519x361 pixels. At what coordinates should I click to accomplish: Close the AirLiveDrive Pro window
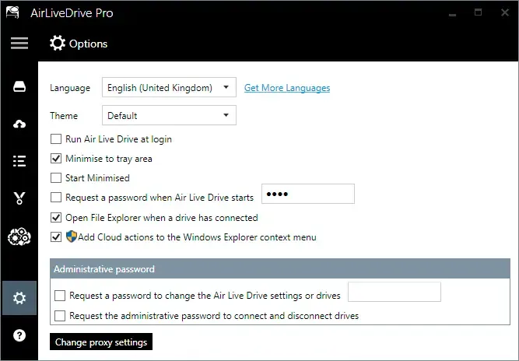pyautogui.click(x=505, y=12)
